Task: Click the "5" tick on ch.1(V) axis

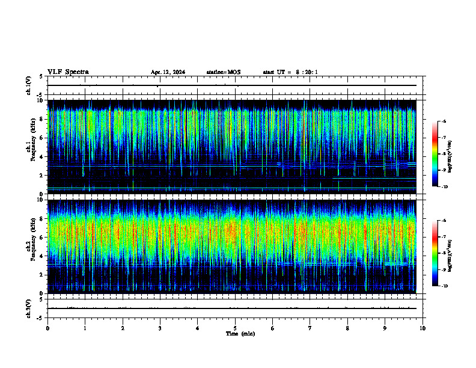Action: click(x=41, y=76)
